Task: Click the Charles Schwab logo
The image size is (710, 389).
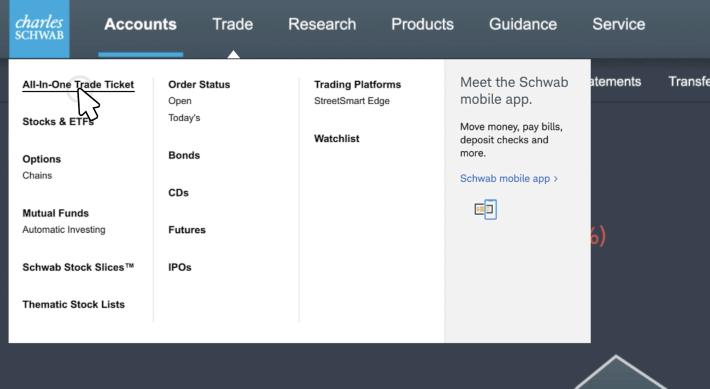Action: point(39,29)
